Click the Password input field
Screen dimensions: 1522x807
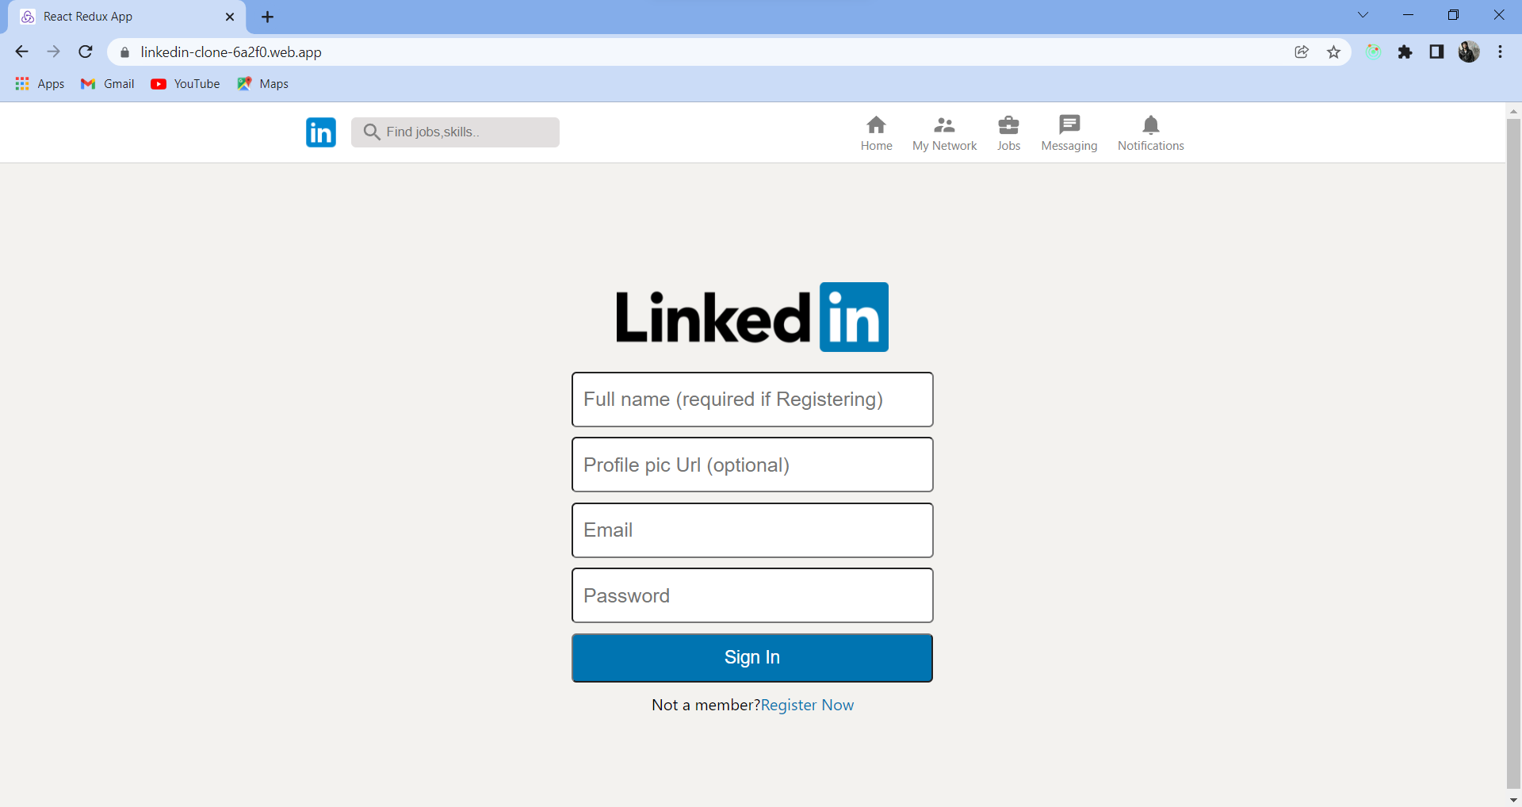coord(752,595)
